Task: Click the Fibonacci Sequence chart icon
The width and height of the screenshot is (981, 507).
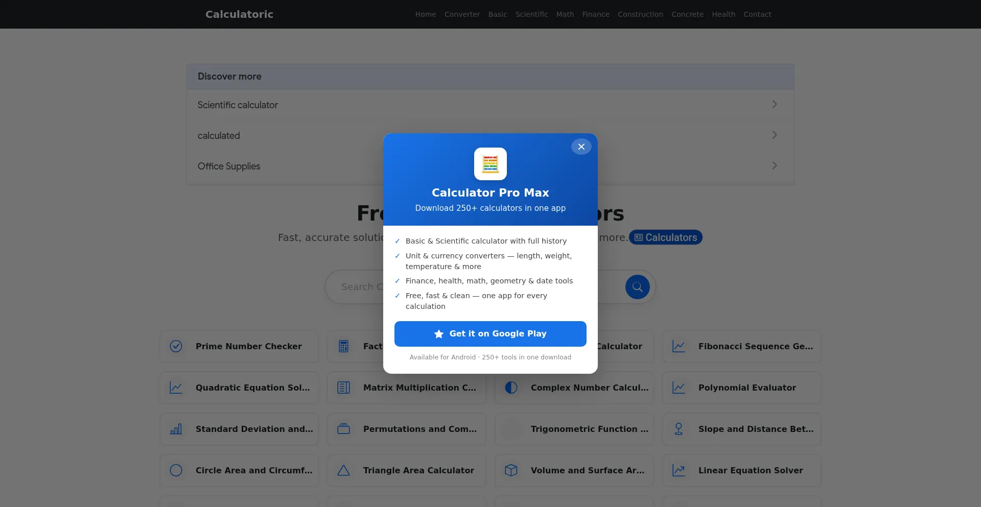Action: pos(679,346)
